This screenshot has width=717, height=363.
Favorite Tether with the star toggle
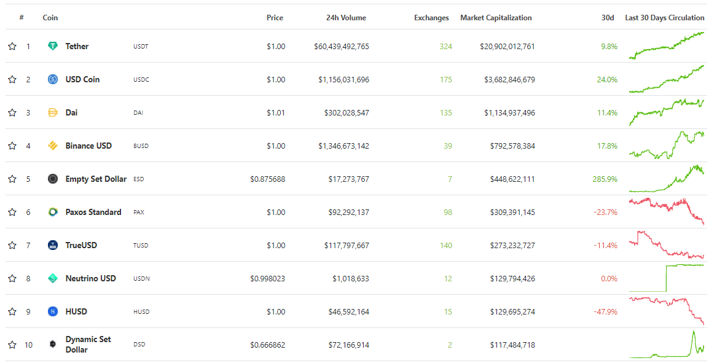tap(12, 46)
